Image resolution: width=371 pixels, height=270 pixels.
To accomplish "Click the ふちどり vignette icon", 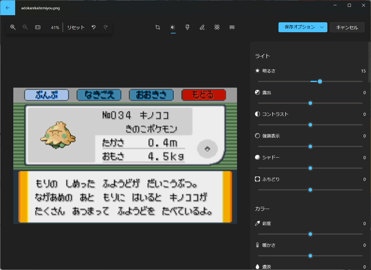I will tap(257, 179).
